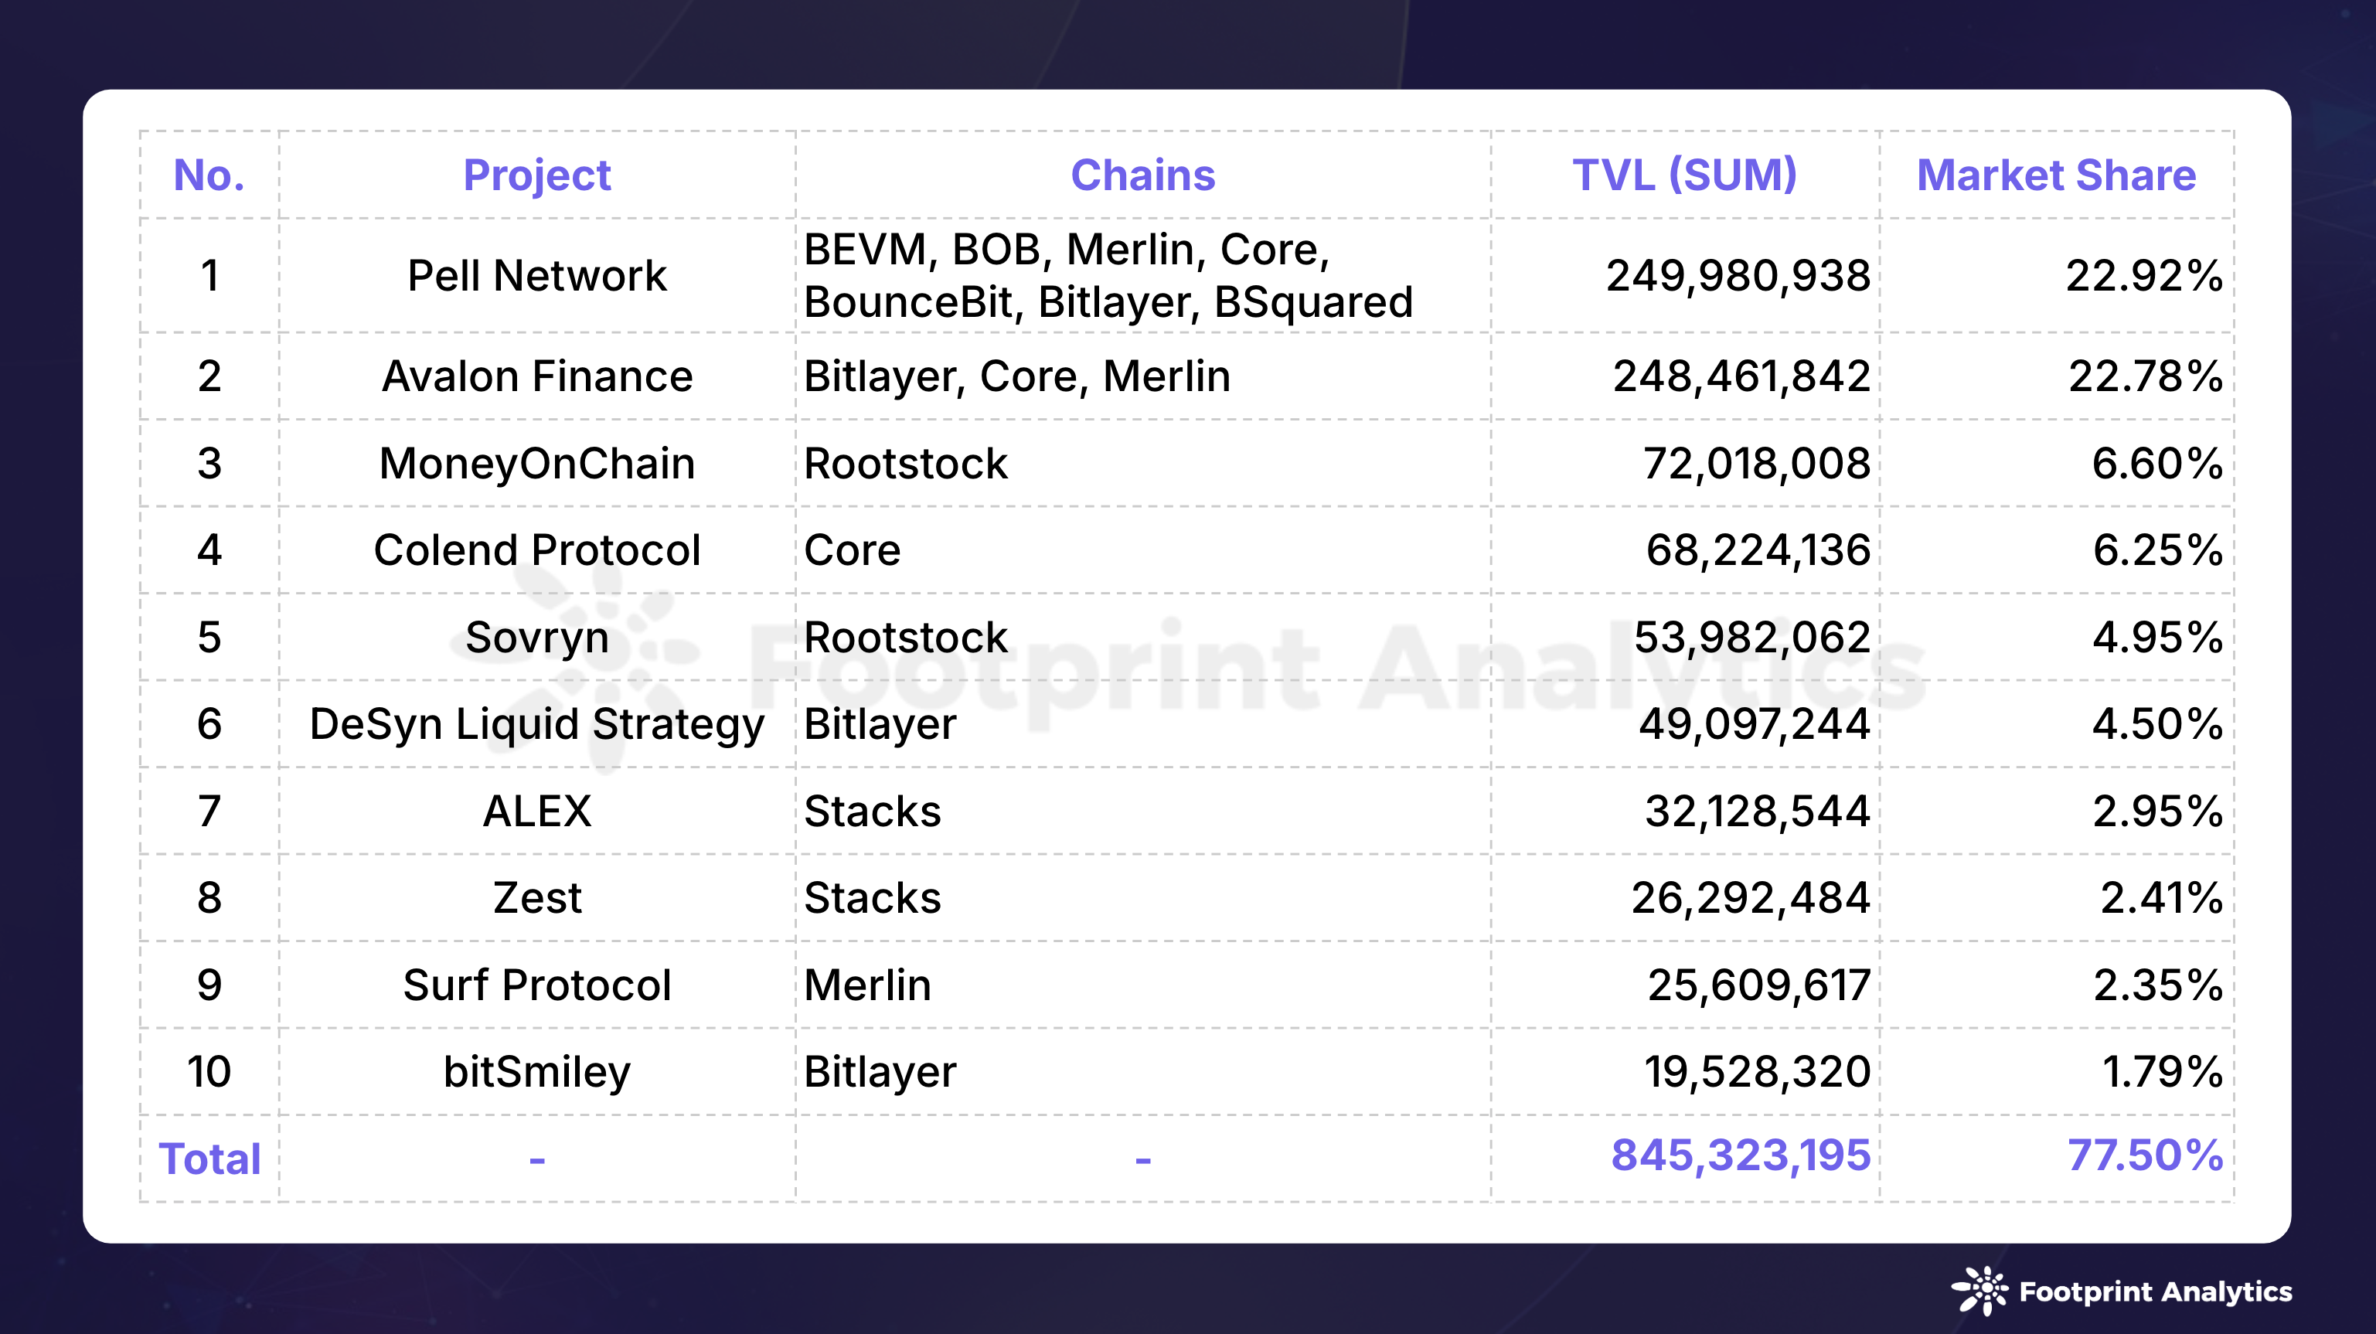Screen dimensions: 2376x1334
Task: Click the Total row label
Action: tap(209, 1159)
